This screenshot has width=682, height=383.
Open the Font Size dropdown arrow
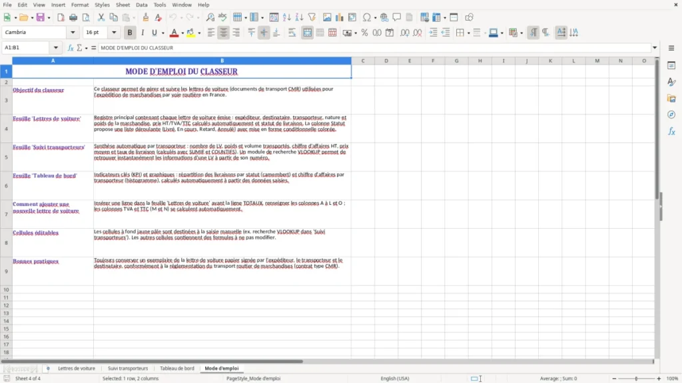(x=114, y=33)
